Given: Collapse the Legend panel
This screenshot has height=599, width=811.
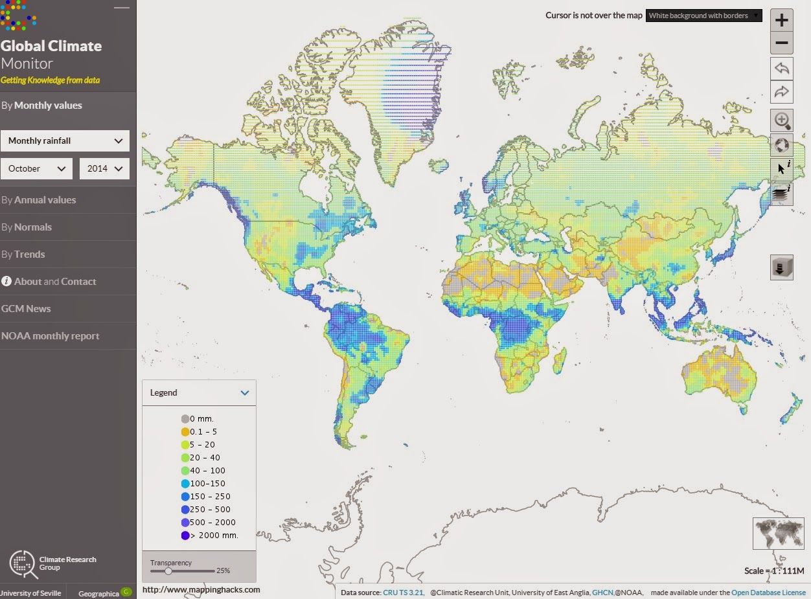Looking at the screenshot, I should pos(244,392).
